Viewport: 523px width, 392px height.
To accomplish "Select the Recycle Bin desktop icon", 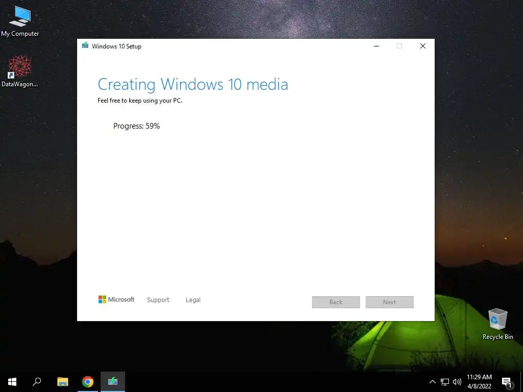I will [x=497, y=324].
